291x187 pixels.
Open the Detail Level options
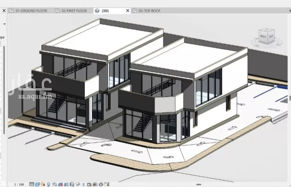(31, 184)
